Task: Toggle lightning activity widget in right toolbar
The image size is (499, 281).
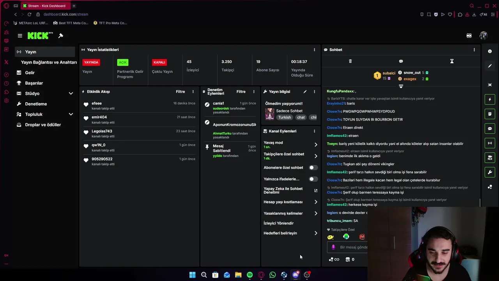Action: [x=490, y=100]
